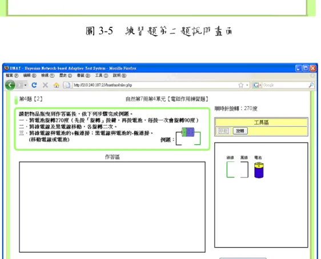Select the green wire item
This screenshot has height=259, width=321.
coord(231,169)
